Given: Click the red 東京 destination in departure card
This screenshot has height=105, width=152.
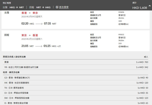Looking at the screenshot, I should (x=35, y=13).
